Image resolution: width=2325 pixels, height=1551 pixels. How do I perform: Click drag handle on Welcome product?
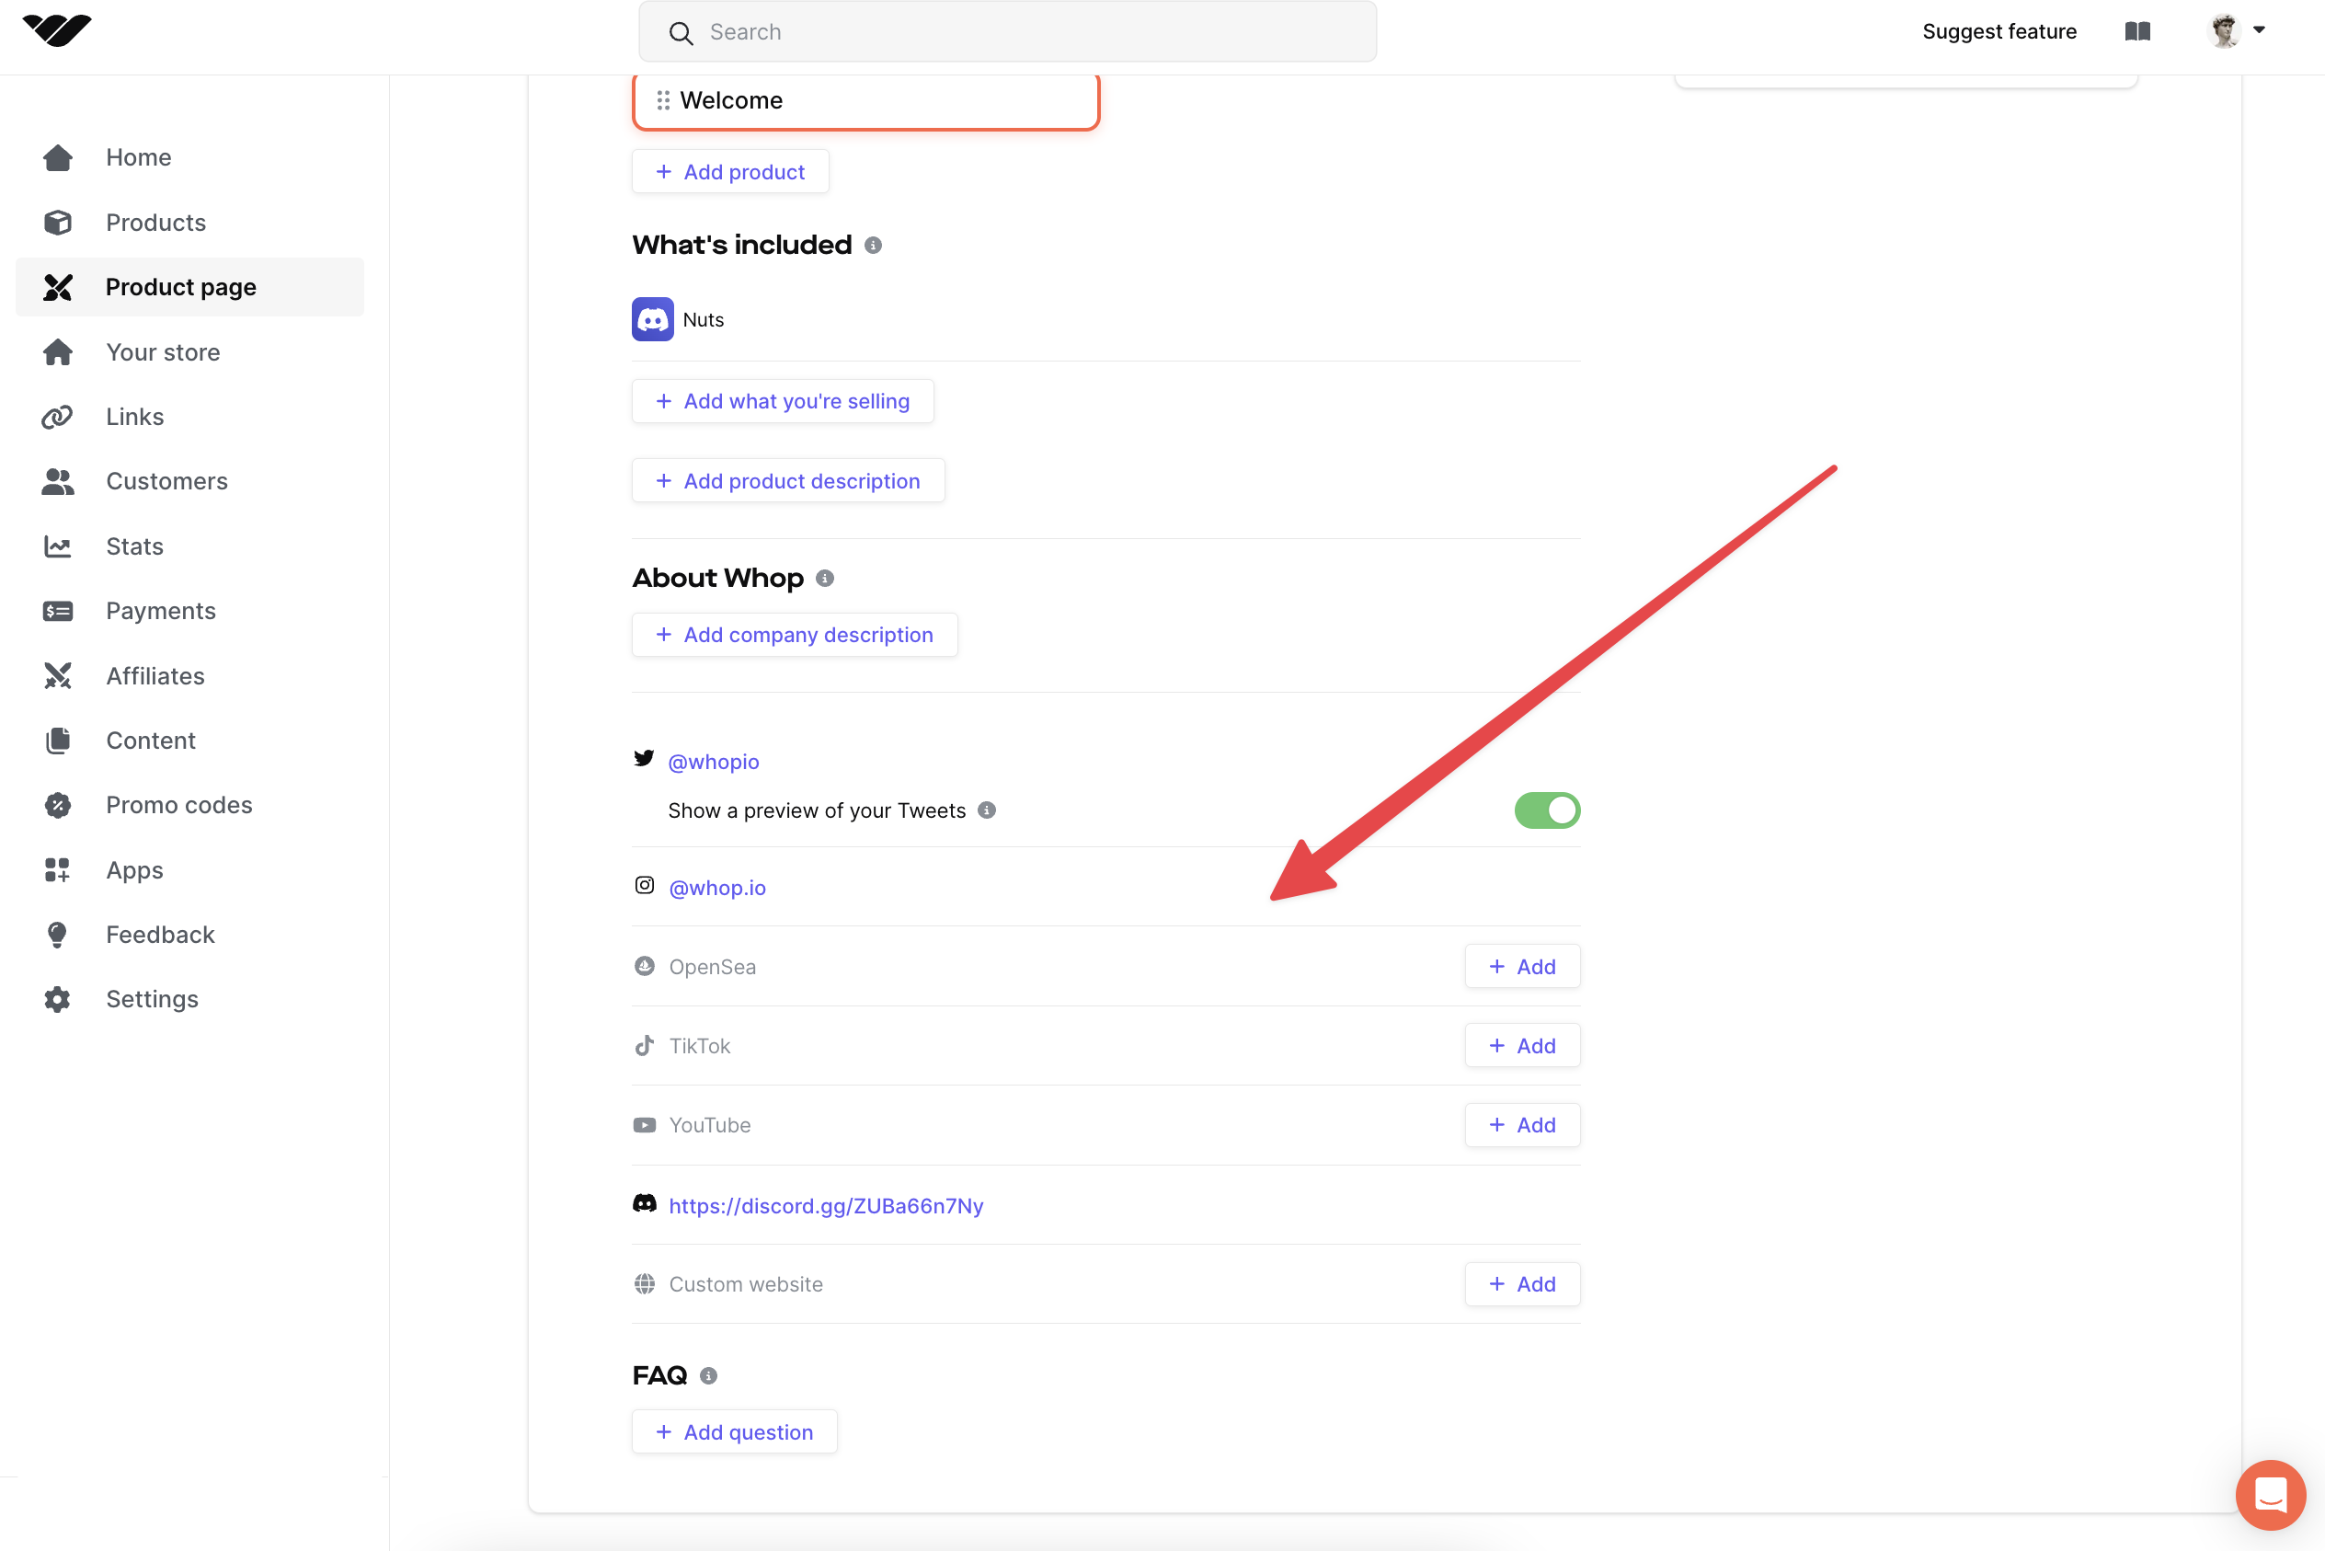click(x=664, y=100)
